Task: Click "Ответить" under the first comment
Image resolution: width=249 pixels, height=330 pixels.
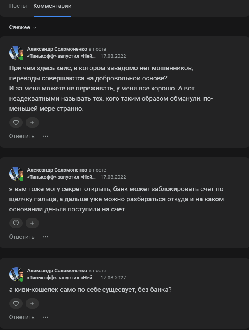Action: point(22,136)
